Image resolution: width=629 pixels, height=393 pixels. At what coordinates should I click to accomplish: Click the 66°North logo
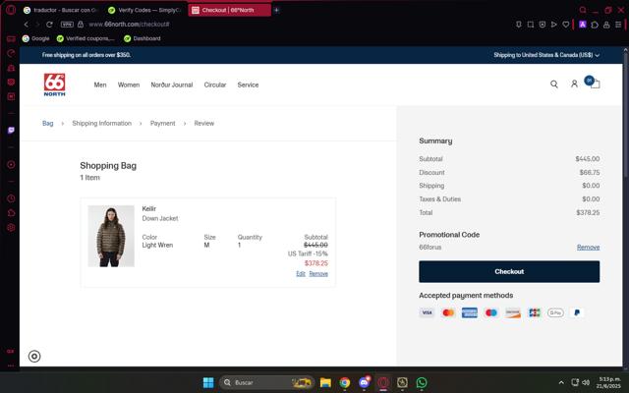point(55,84)
